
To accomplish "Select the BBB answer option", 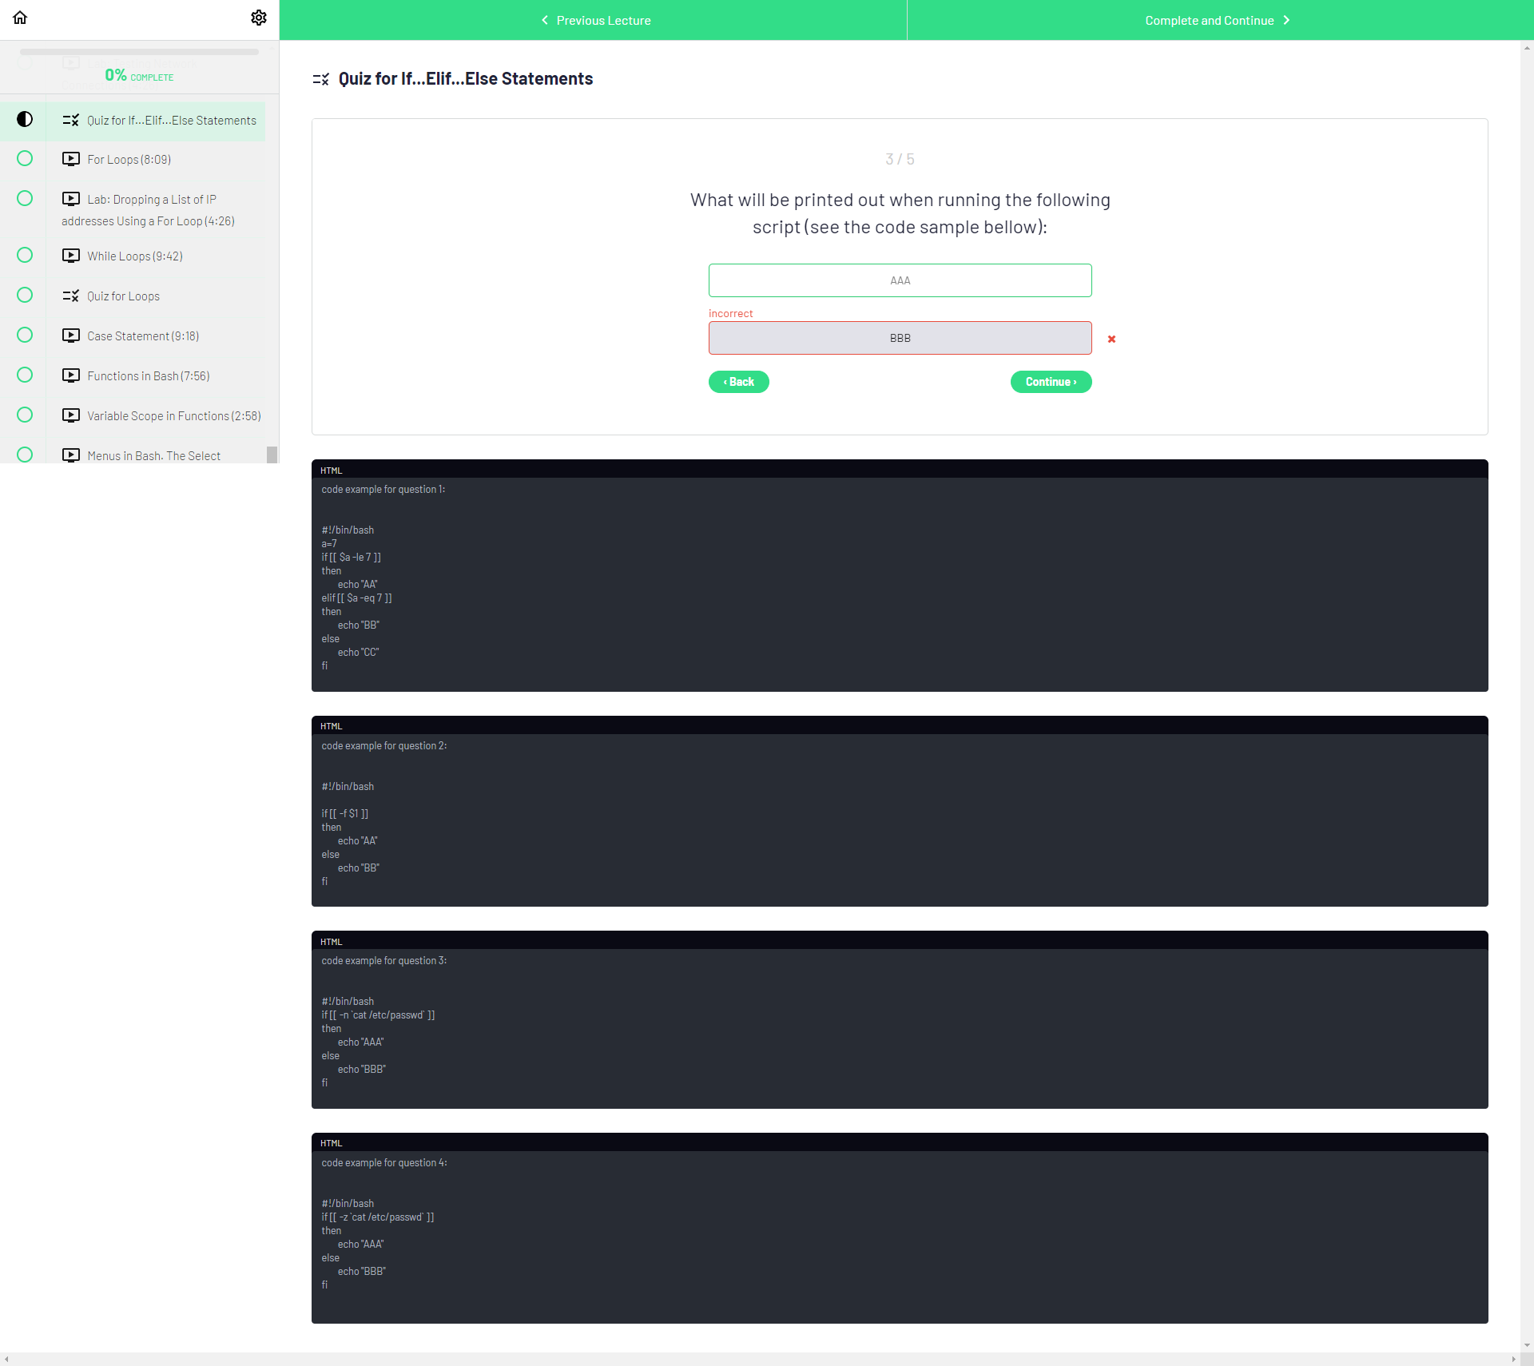I will point(900,338).
